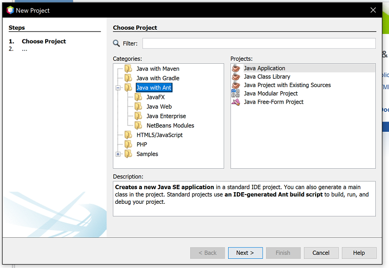Screen dimensions: 389x268
Task: Click the Samples folder icon
Action: pyautogui.click(x=128, y=154)
